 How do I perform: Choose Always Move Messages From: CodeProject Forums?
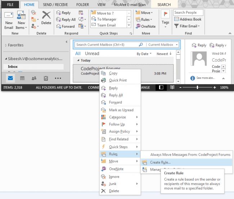tap(186, 155)
